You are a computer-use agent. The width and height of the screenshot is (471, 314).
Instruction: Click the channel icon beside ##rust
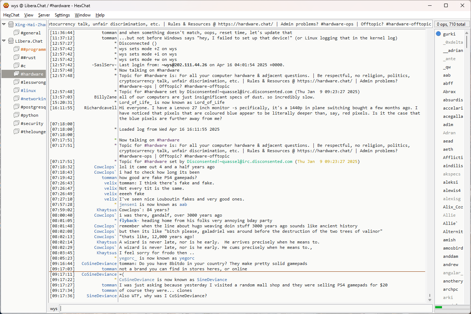pyautogui.click(x=16, y=58)
